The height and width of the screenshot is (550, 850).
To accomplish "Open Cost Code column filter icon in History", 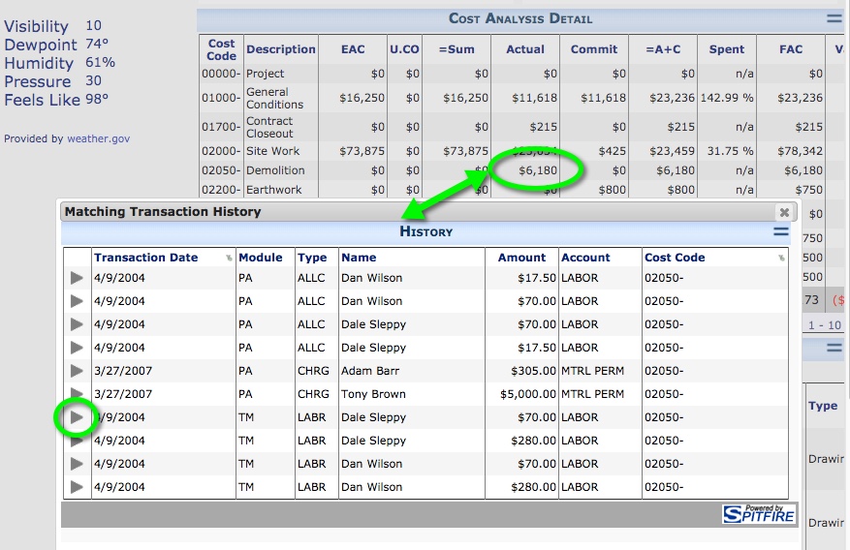I will point(781,259).
